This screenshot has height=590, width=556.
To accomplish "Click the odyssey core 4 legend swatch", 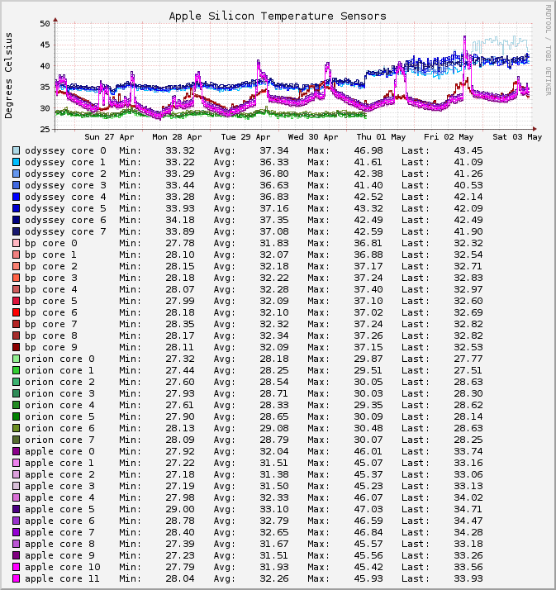I will tap(17, 197).
